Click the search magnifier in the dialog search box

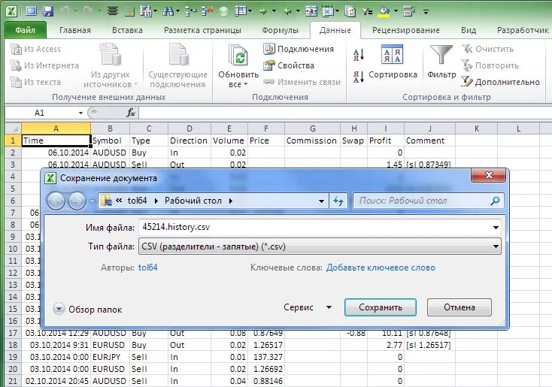coord(495,201)
